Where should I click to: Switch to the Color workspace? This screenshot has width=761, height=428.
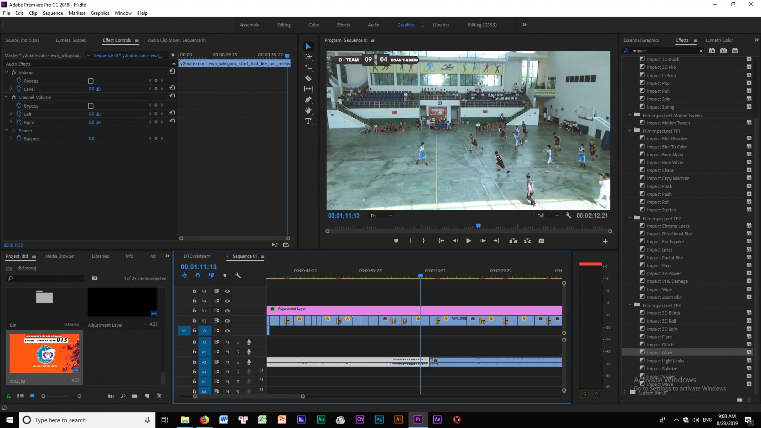pos(314,25)
